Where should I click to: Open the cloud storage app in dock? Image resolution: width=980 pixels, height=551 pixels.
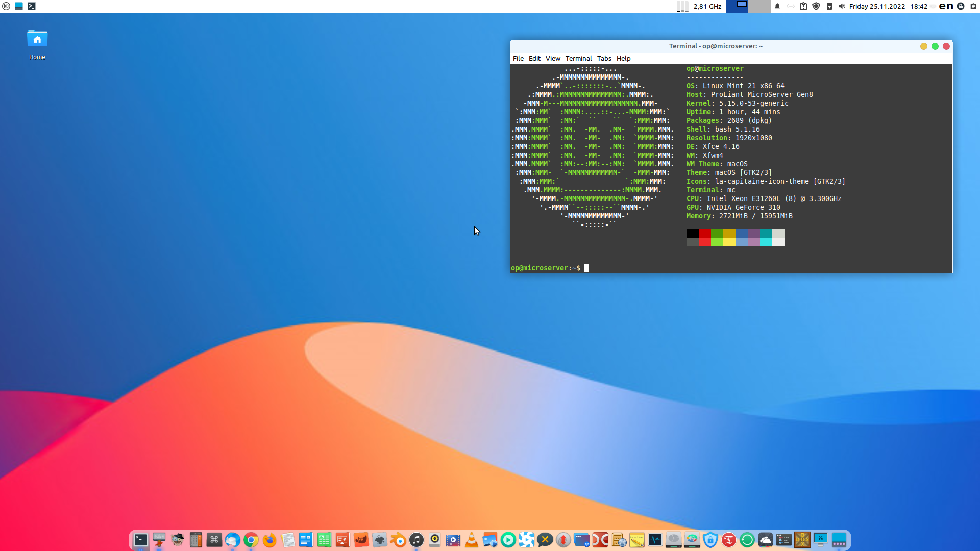(766, 540)
